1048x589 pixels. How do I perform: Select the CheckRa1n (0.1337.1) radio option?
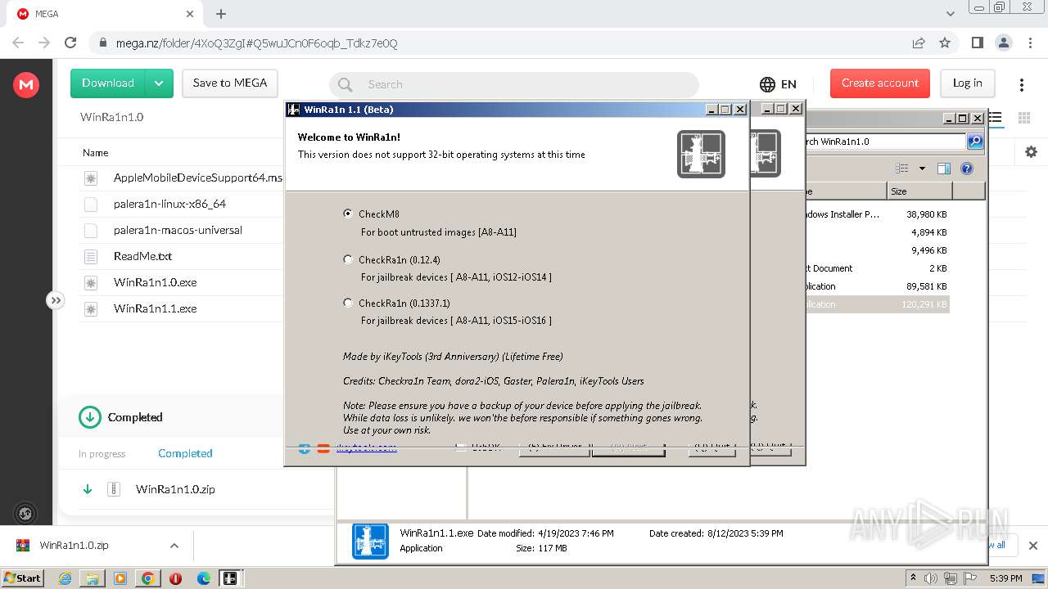pos(348,303)
